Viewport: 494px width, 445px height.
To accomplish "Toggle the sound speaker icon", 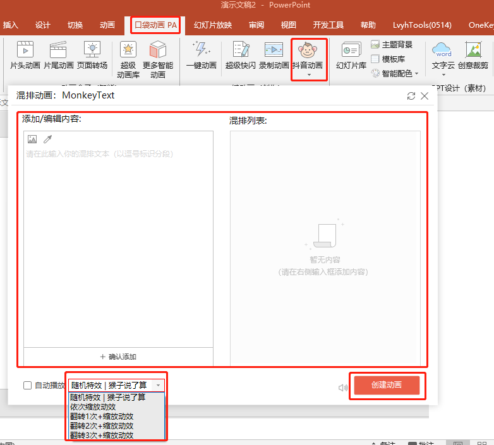I will (343, 388).
